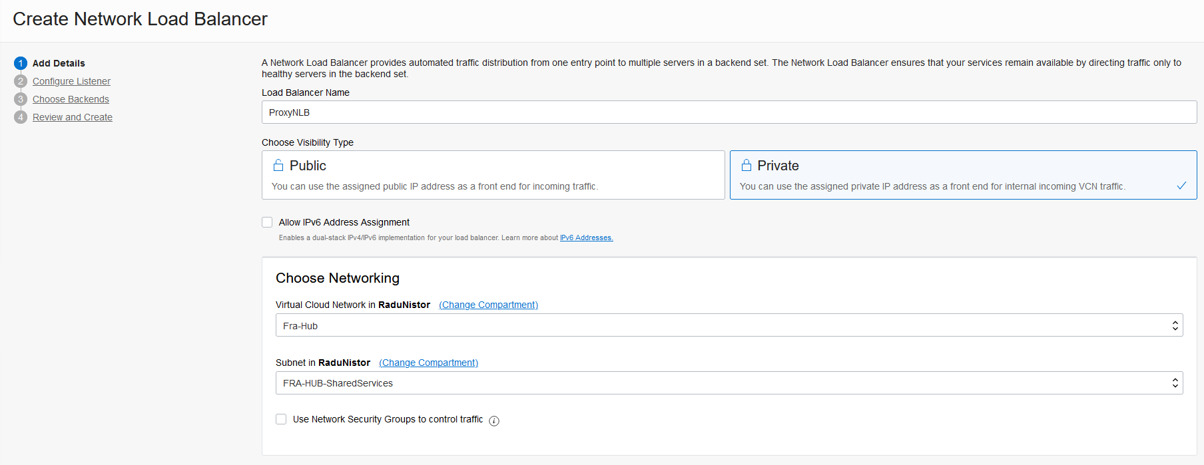Open the Virtual Cloud Network dropdown
Image resolution: width=1204 pixels, height=465 pixels.
click(729, 325)
